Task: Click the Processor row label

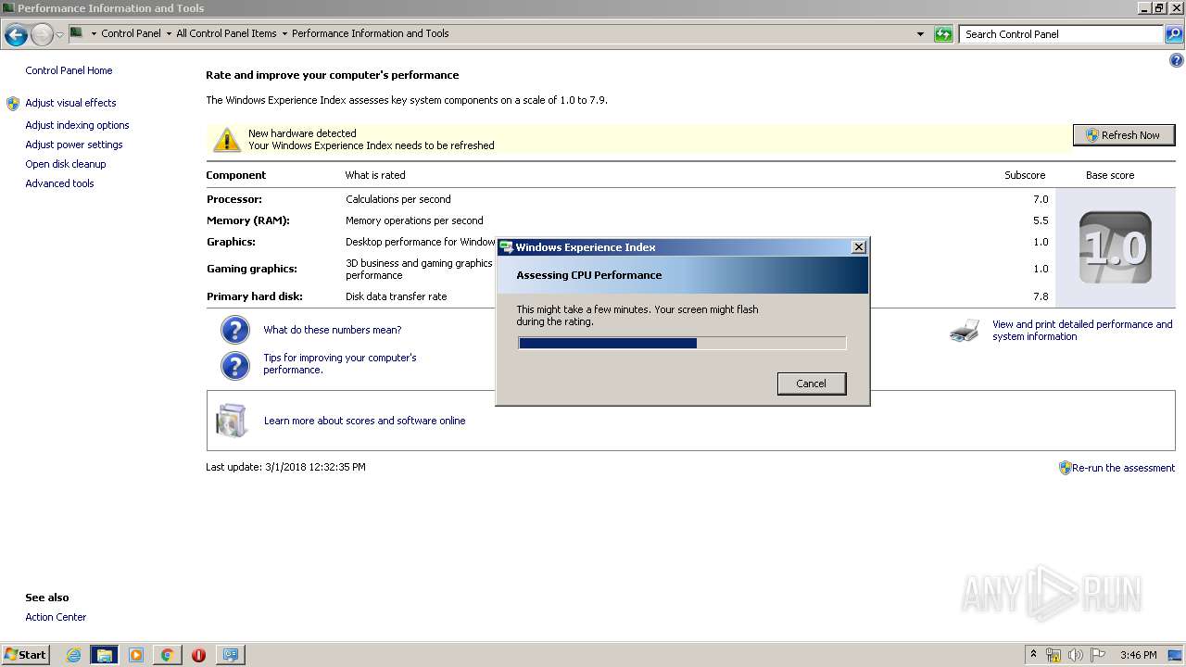Action: pyautogui.click(x=233, y=199)
